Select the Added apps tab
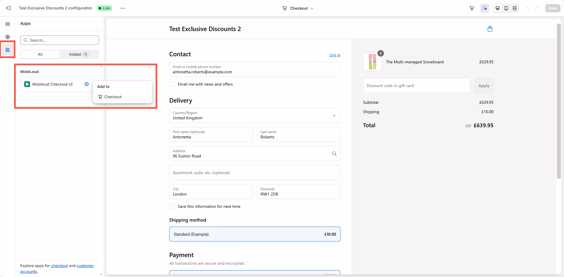Image resolution: width=564 pixels, height=277 pixels. pos(79,54)
